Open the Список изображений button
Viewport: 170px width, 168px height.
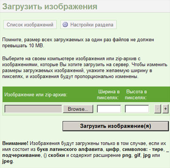(x=30, y=25)
